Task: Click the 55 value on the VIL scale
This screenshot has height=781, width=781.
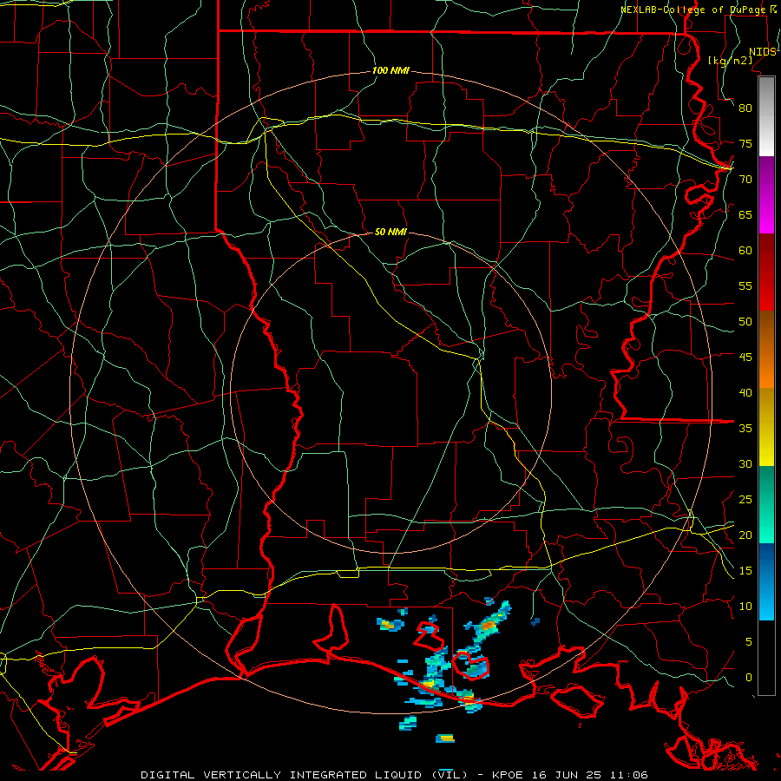Action: [745, 285]
